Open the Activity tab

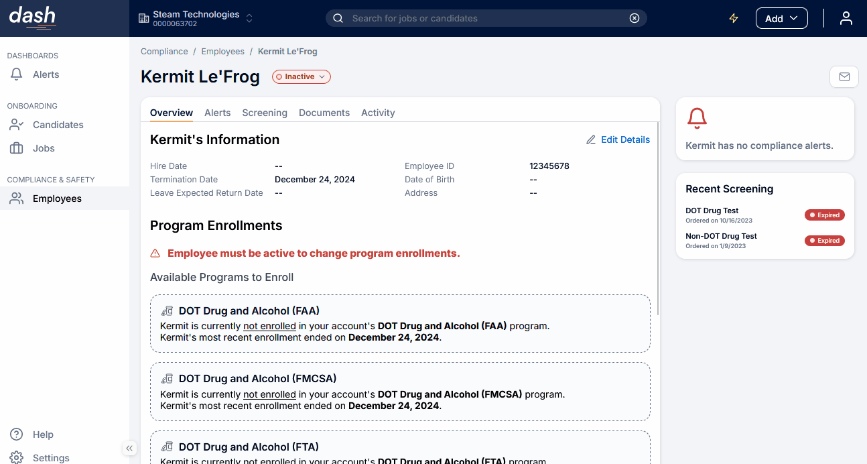click(x=378, y=113)
